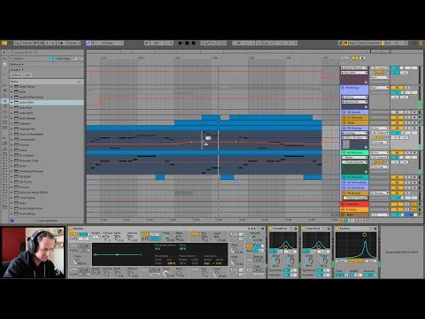
Task: Click the tempo field in the control bar
Action: pyautogui.click(x=27, y=43)
